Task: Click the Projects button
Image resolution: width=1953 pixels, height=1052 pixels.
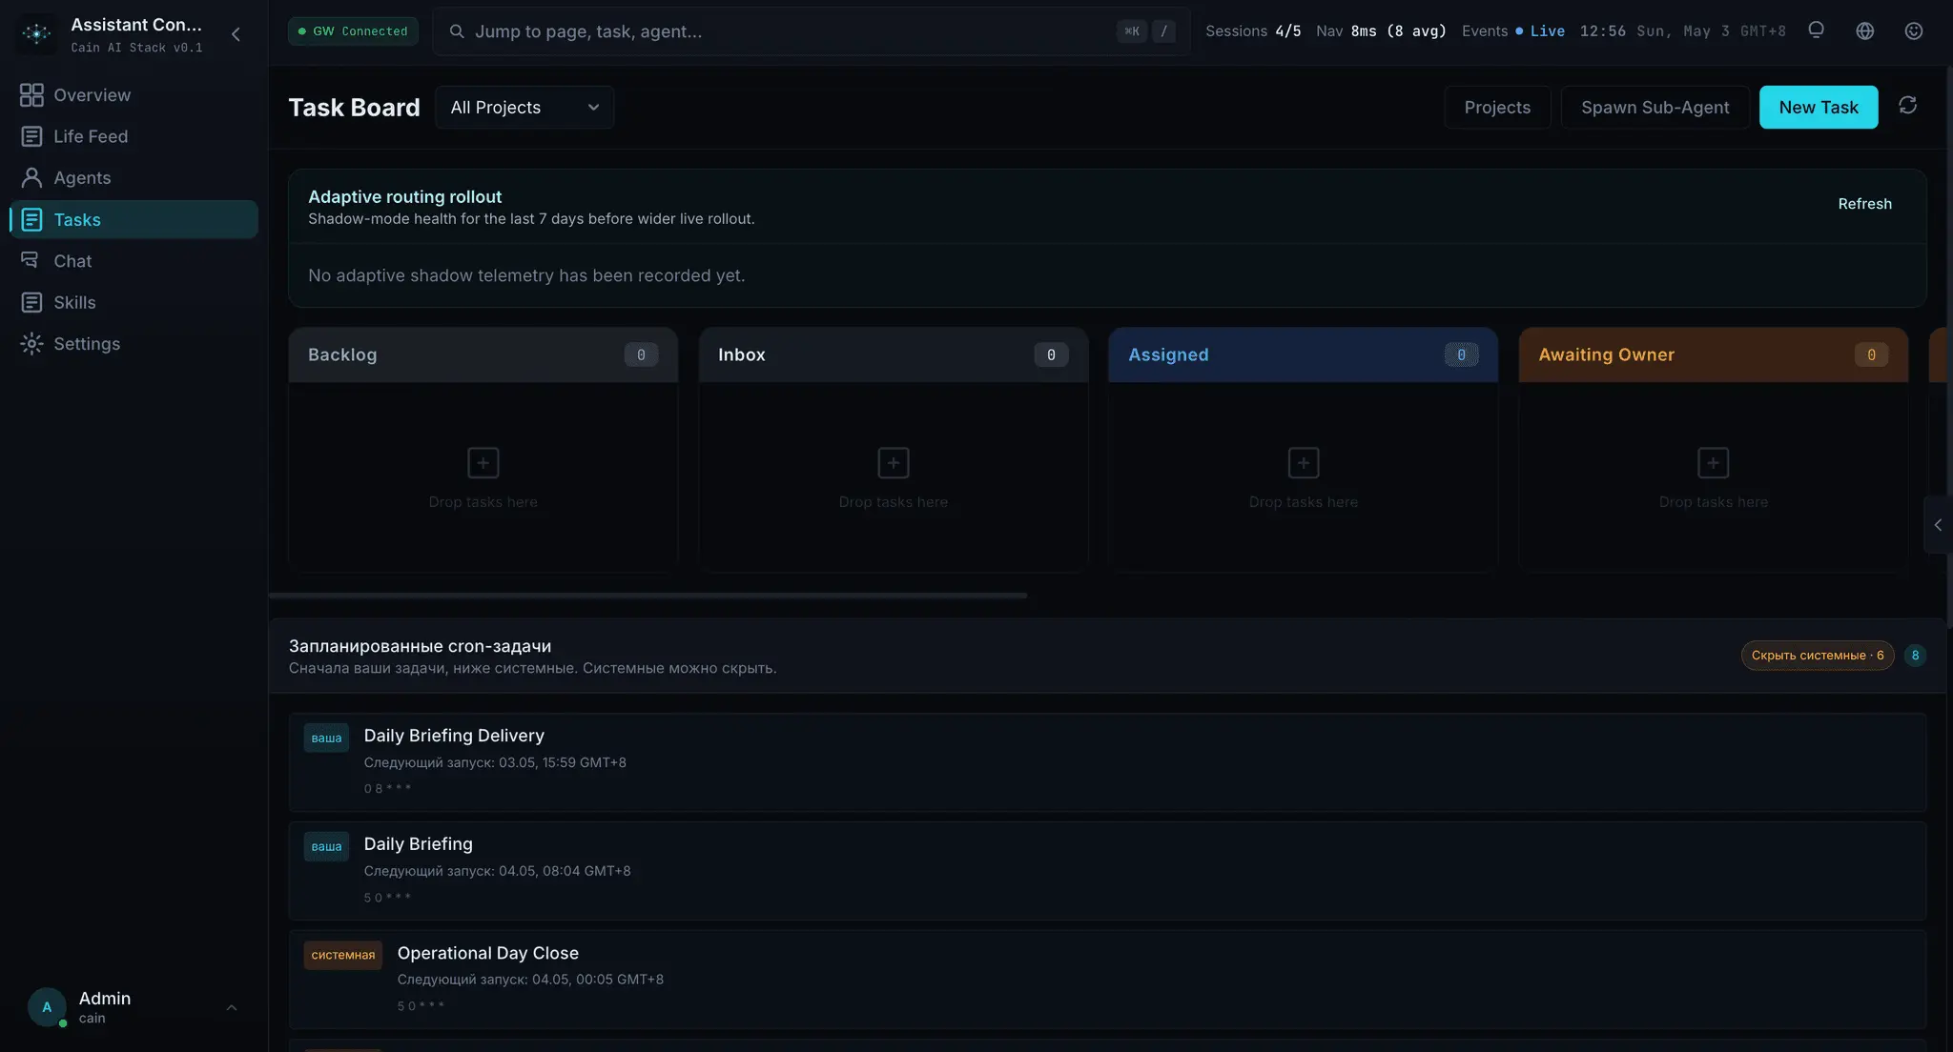Action: click(1497, 108)
